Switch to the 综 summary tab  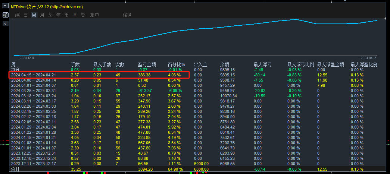tap(18, 15)
